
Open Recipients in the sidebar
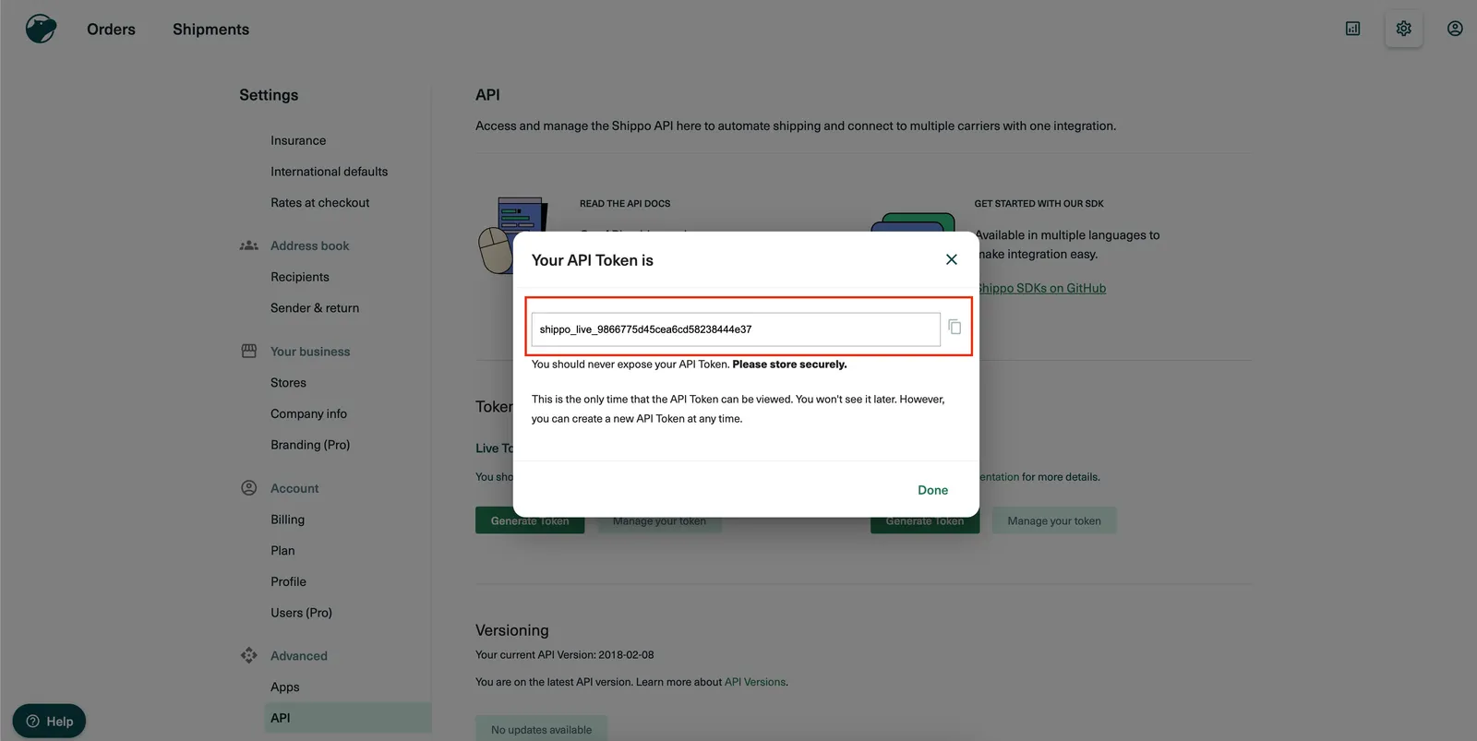[300, 277]
